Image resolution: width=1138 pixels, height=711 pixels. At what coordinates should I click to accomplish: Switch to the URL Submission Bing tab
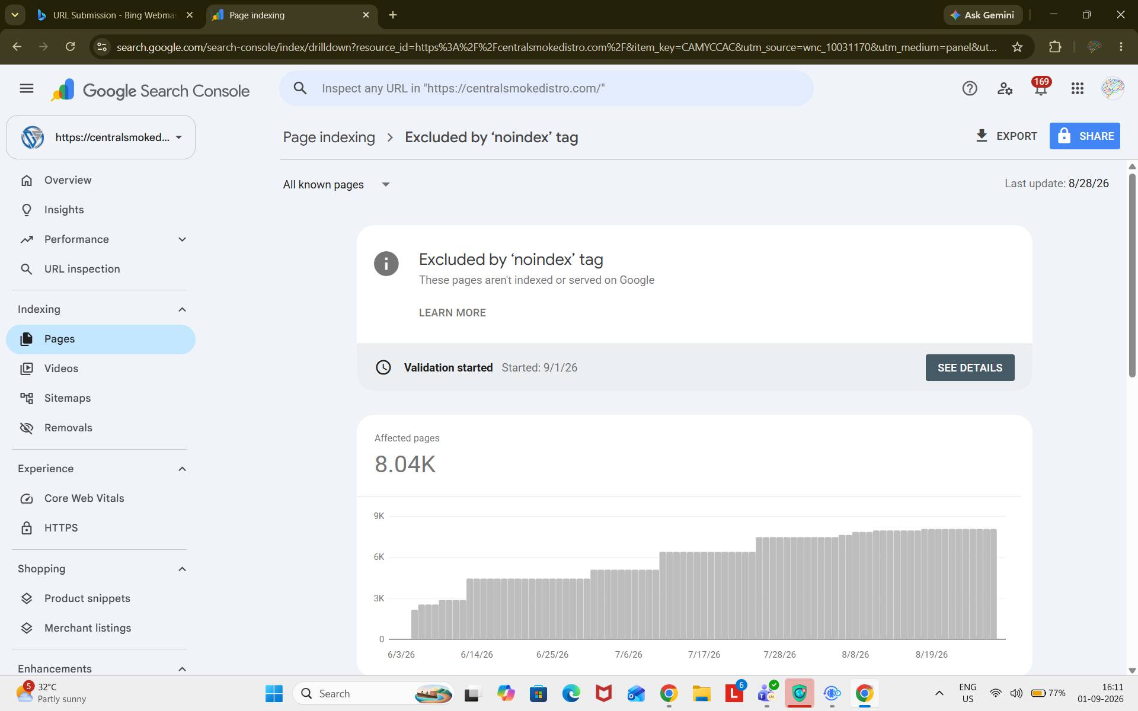(114, 15)
